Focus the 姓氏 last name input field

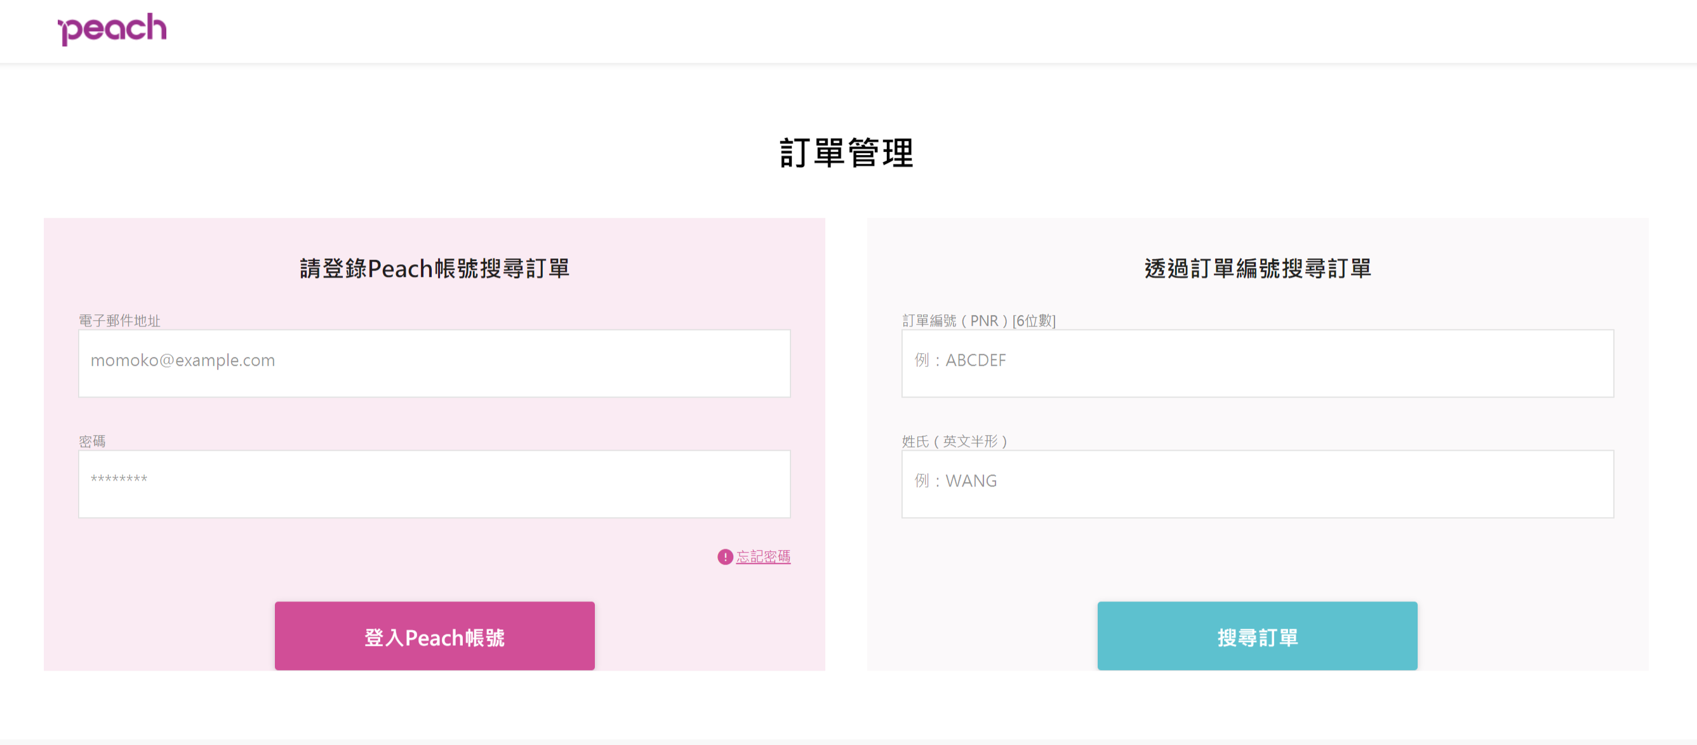[1258, 484]
